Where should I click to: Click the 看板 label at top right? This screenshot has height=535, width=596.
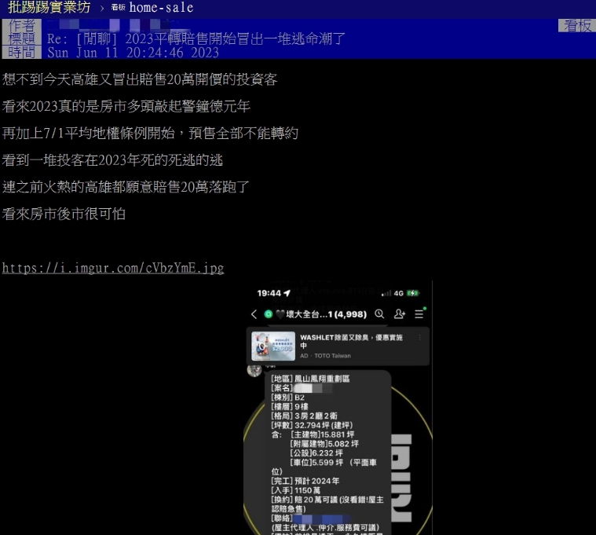[577, 25]
